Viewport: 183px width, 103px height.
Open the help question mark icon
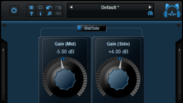tap(31, 14)
